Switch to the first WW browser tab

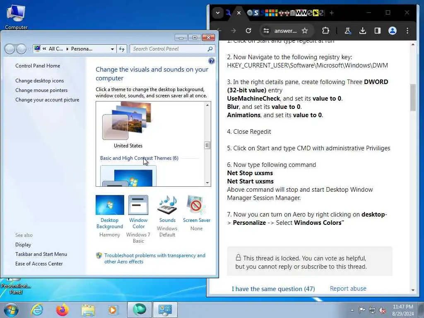pos(298,13)
